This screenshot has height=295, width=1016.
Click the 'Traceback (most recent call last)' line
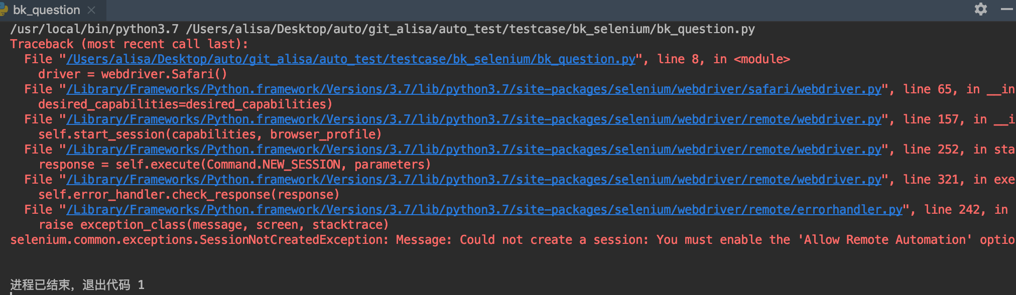129,44
